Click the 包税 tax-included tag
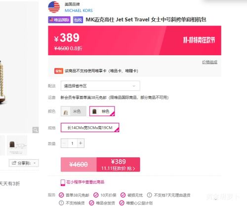Image resolution: width=247 pixels, height=206 pixels. coord(78,20)
